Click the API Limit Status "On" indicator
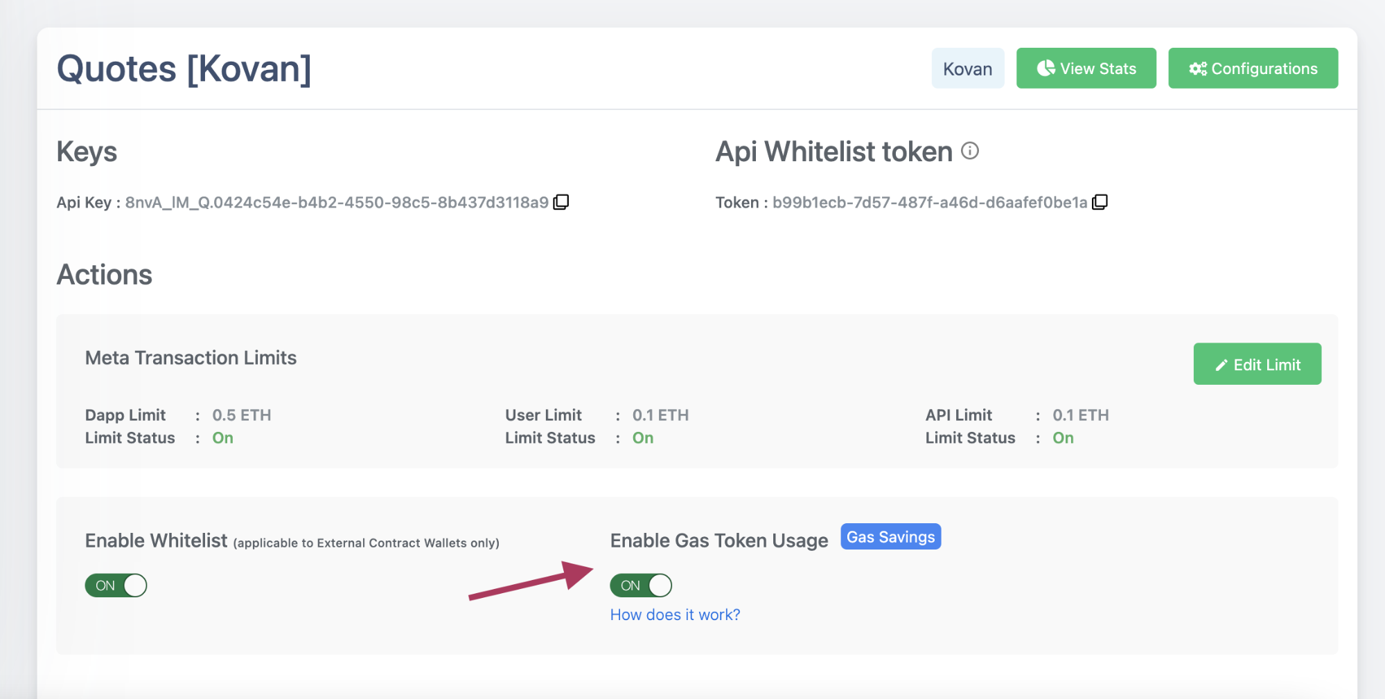Image resolution: width=1385 pixels, height=699 pixels. click(x=1063, y=438)
